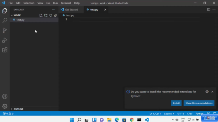Open the Accounts menu icon

5,96
